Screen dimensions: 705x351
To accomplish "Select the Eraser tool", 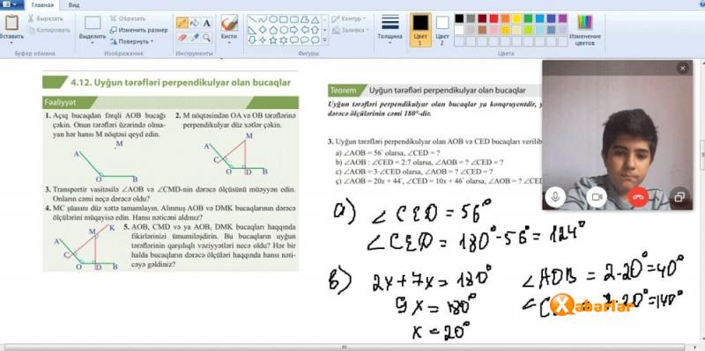I will tap(182, 37).
